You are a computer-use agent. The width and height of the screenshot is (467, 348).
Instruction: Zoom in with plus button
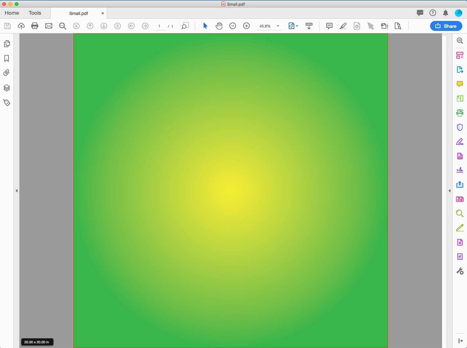coord(246,26)
